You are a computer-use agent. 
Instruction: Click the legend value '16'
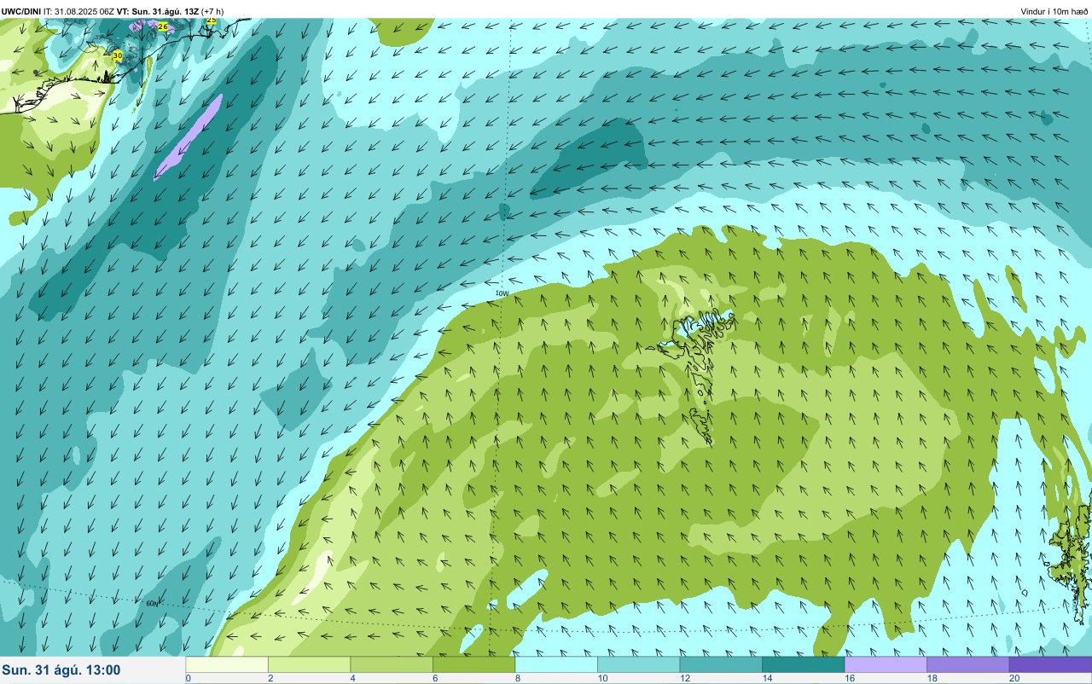[848, 678]
